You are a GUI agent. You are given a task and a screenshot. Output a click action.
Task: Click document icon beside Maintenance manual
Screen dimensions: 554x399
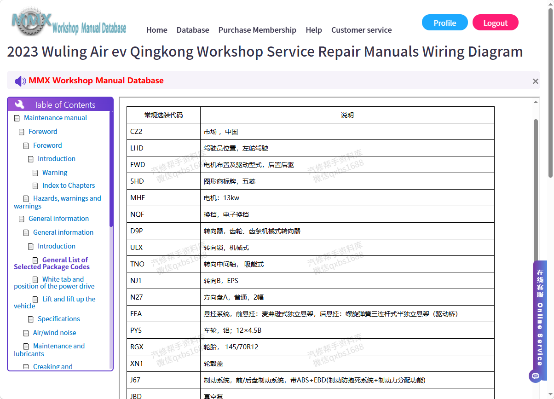(17, 118)
